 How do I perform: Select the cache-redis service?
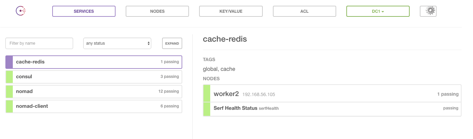point(94,62)
